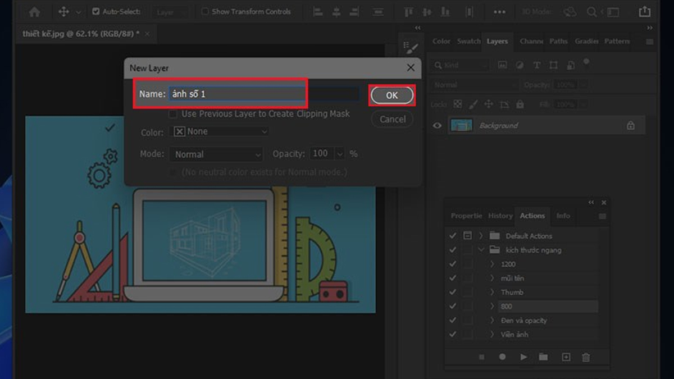Click the type layer filter icon

pyautogui.click(x=536, y=65)
